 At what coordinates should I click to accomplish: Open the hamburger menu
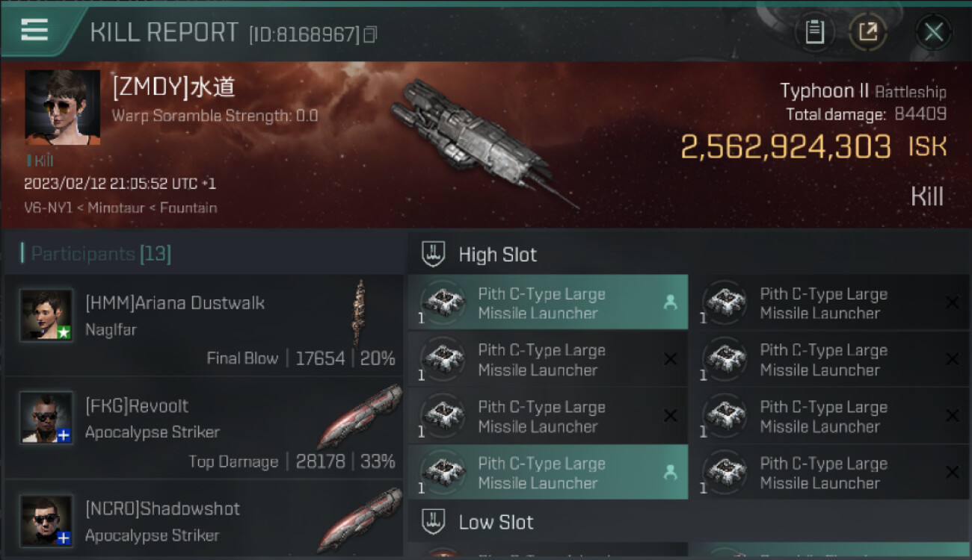[x=34, y=30]
